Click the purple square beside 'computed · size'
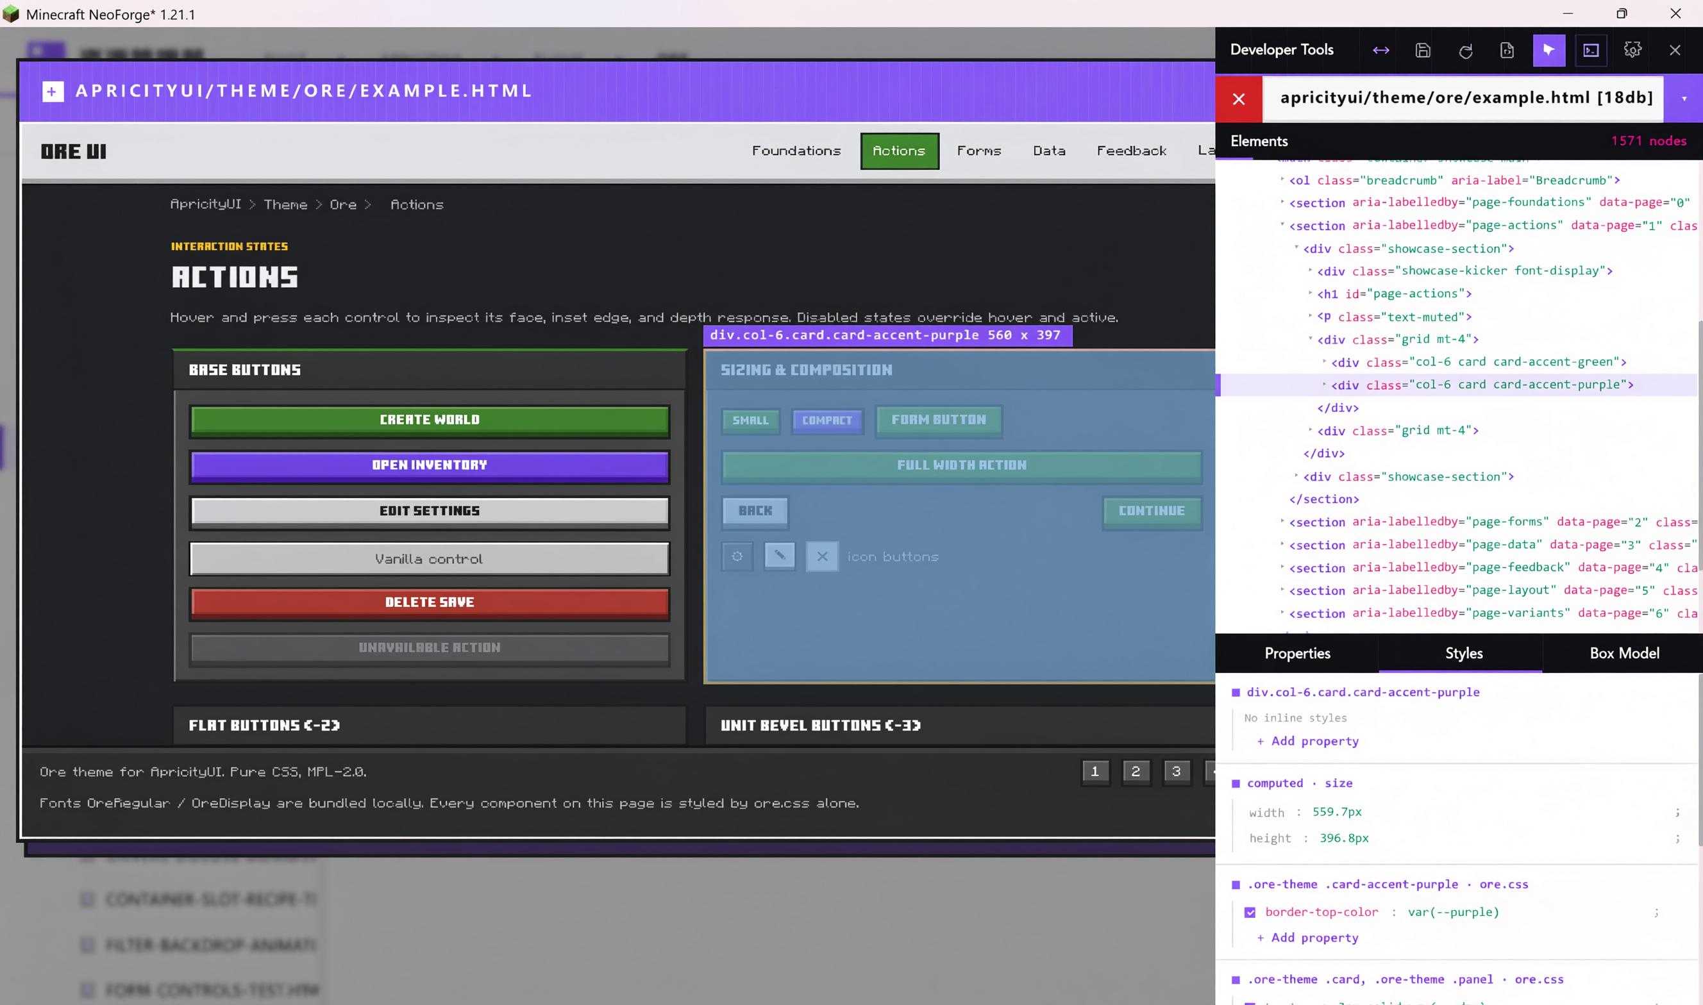Screen dimensions: 1703x1005 [1235, 783]
